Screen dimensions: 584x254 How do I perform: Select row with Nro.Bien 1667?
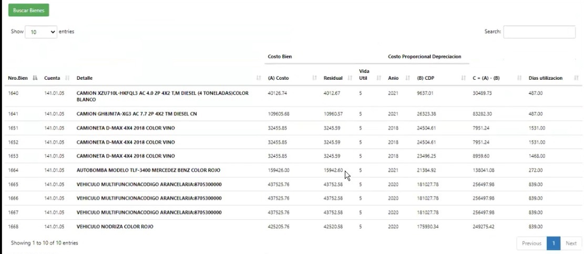click(292, 213)
